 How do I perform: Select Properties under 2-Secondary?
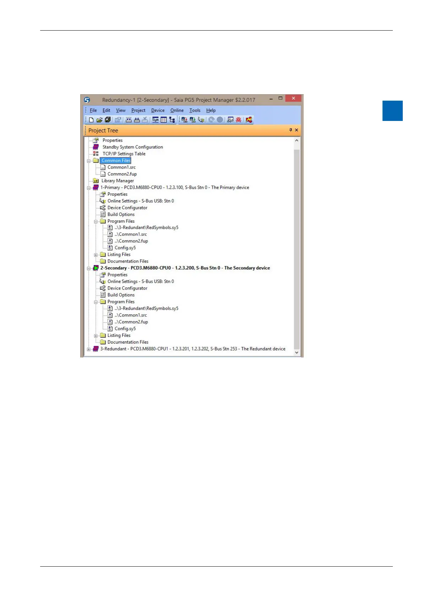117,275
